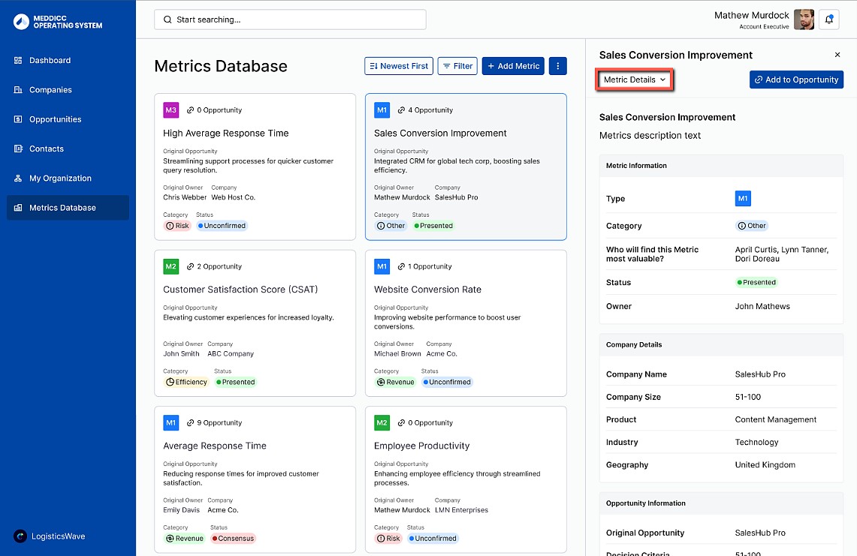This screenshot has height=556, width=857.
Task: Click the Start searching input field
Action: [290, 20]
